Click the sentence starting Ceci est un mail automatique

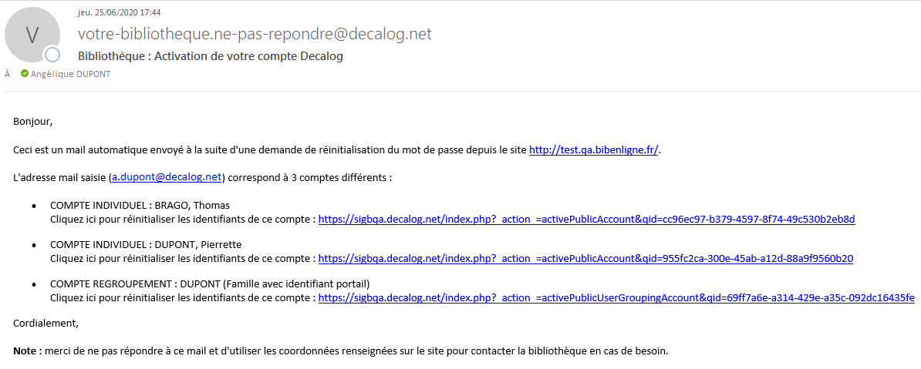[270, 150]
